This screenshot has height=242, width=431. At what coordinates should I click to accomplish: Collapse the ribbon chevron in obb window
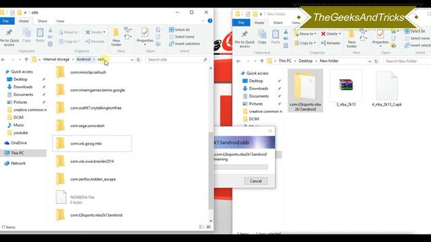(x=203, y=21)
